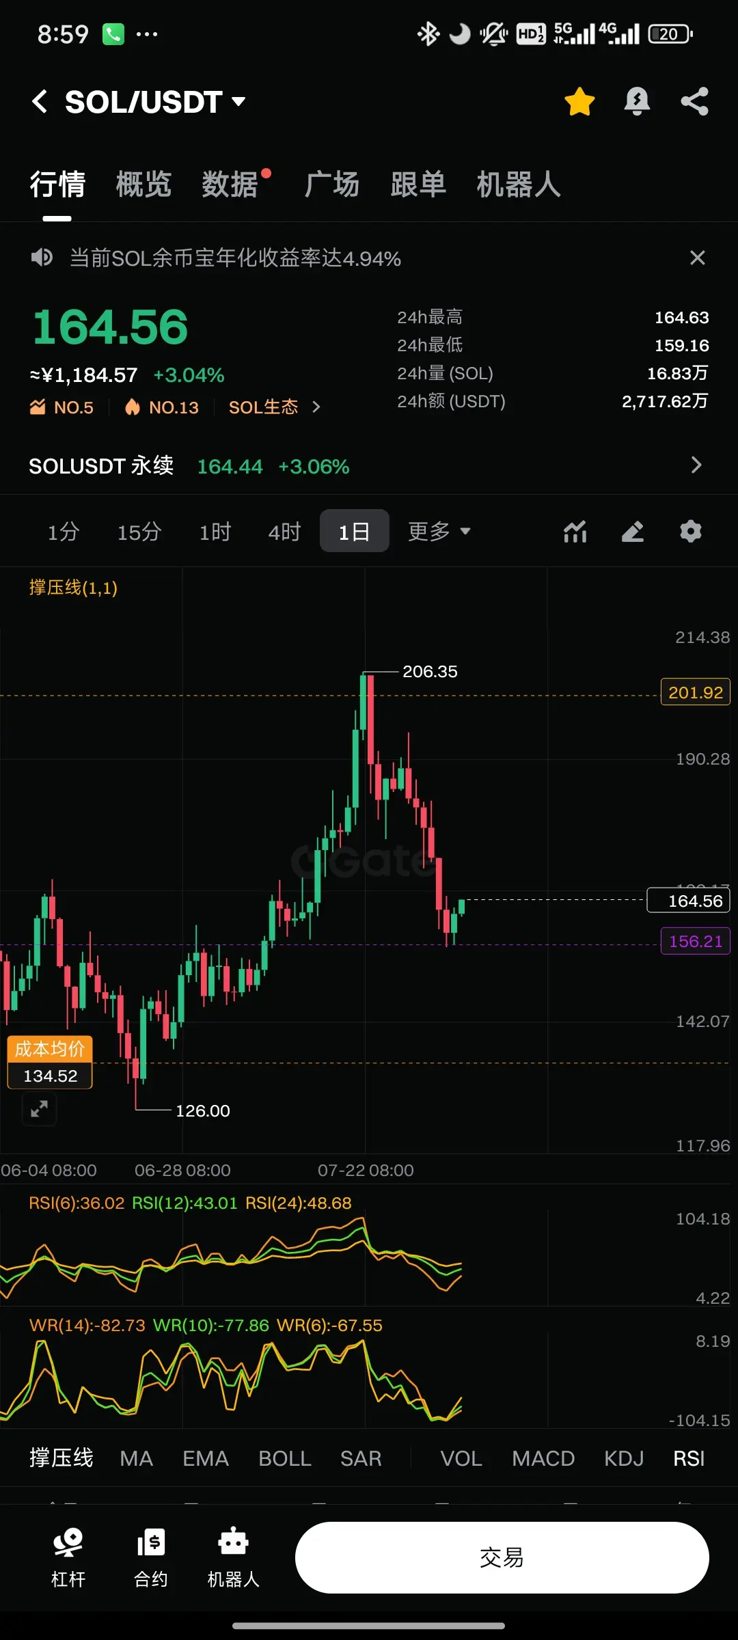Open chart settings gear
Screen dimensions: 738x1640
pos(691,532)
